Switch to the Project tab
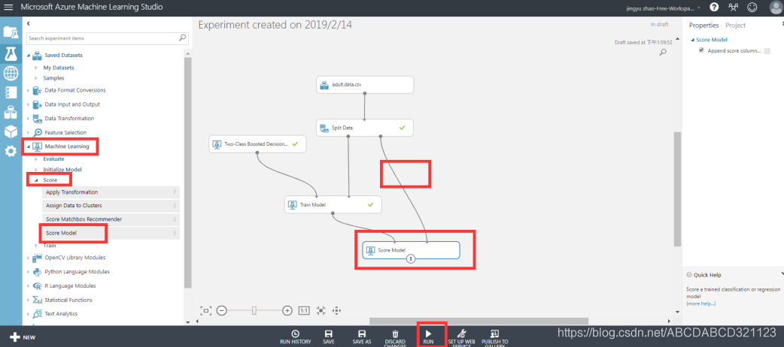This screenshot has width=784, height=347. [x=735, y=25]
